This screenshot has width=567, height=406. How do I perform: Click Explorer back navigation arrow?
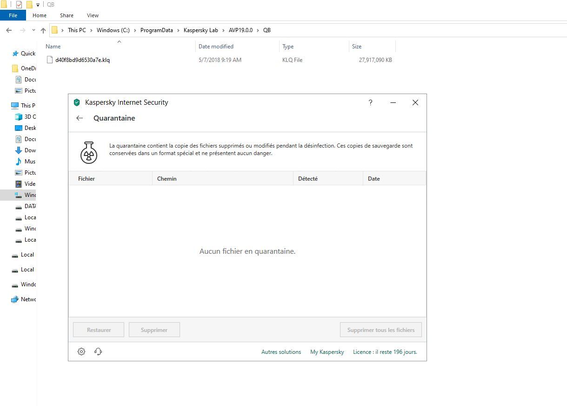(x=9, y=30)
